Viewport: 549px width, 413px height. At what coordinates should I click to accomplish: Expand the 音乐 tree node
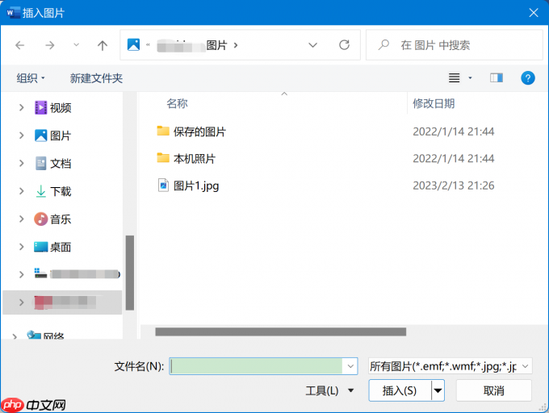pyautogui.click(x=21, y=219)
